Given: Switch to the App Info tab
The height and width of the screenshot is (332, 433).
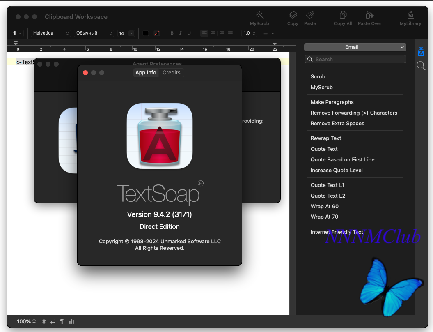Looking at the screenshot, I should tap(146, 72).
